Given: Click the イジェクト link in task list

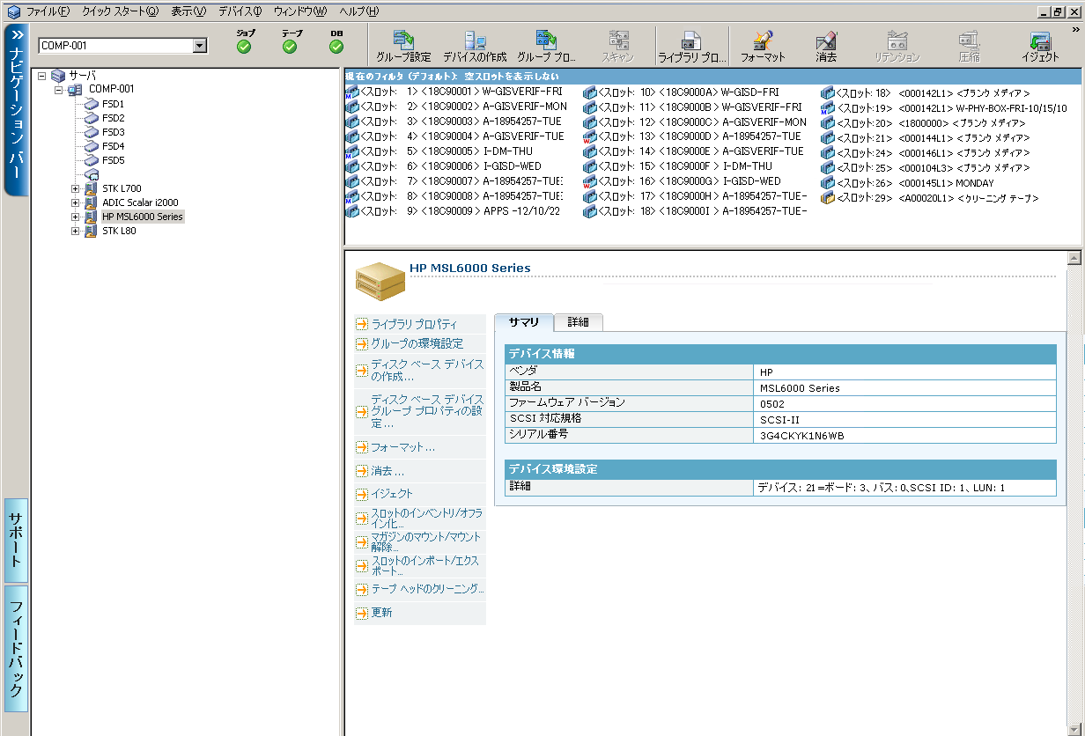Looking at the screenshot, I should (x=392, y=494).
